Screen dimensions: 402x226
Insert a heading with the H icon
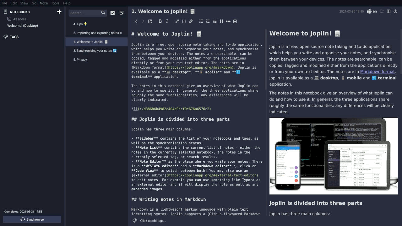[x=221, y=21]
